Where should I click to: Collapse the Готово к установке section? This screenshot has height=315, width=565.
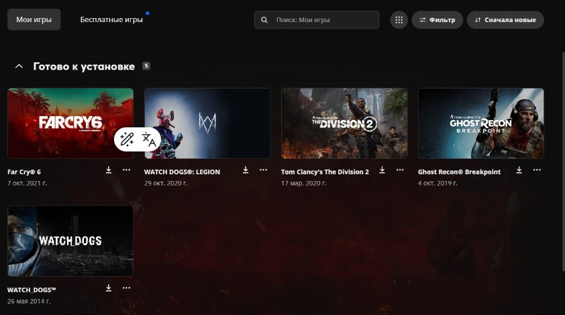19,66
